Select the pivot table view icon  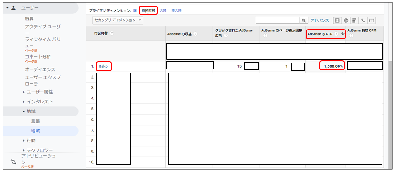point(372,20)
